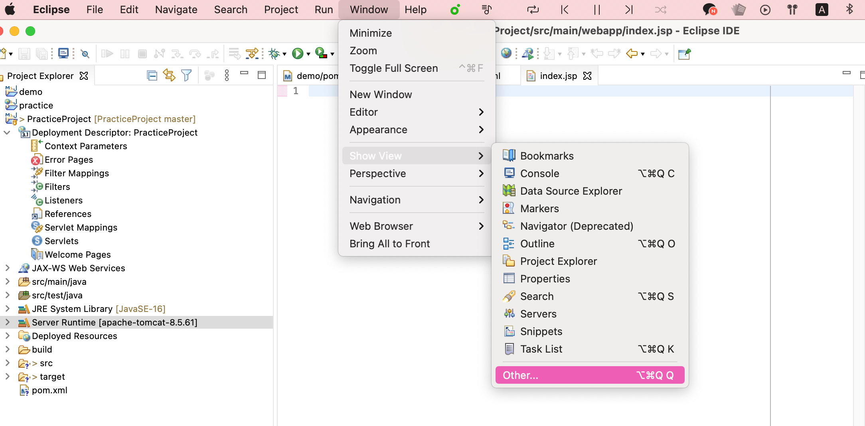Expand the Editor submenu
The height and width of the screenshot is (426, 865).
[417, 112]
